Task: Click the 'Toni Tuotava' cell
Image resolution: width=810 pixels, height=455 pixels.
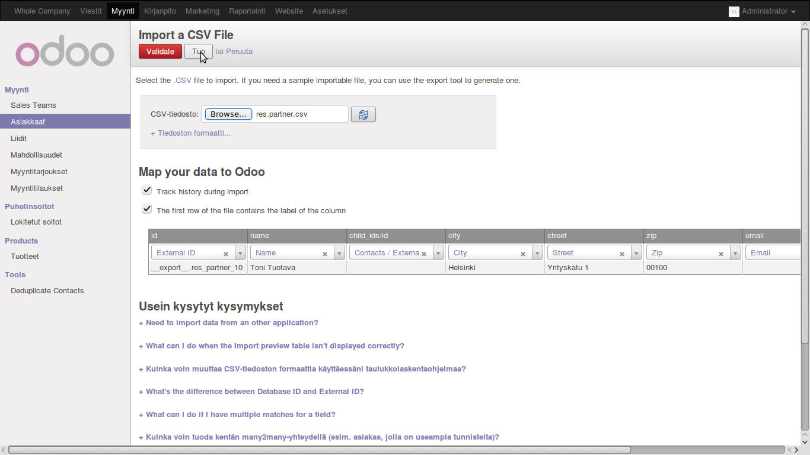Action: (297, 268)
